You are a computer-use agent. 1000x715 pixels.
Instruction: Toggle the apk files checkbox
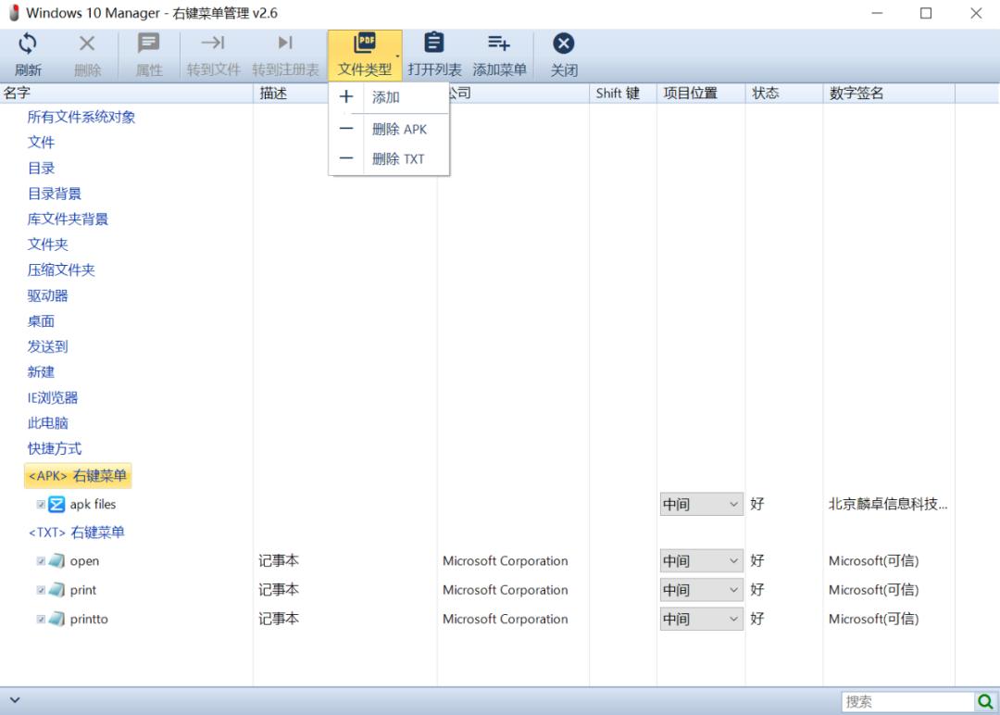pos(41,505)
